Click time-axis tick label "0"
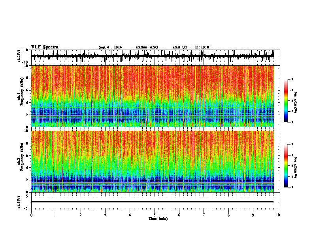 tap(31, 215)
